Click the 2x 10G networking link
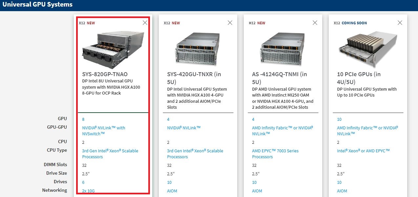418x197 pixels. click(89, 191)
